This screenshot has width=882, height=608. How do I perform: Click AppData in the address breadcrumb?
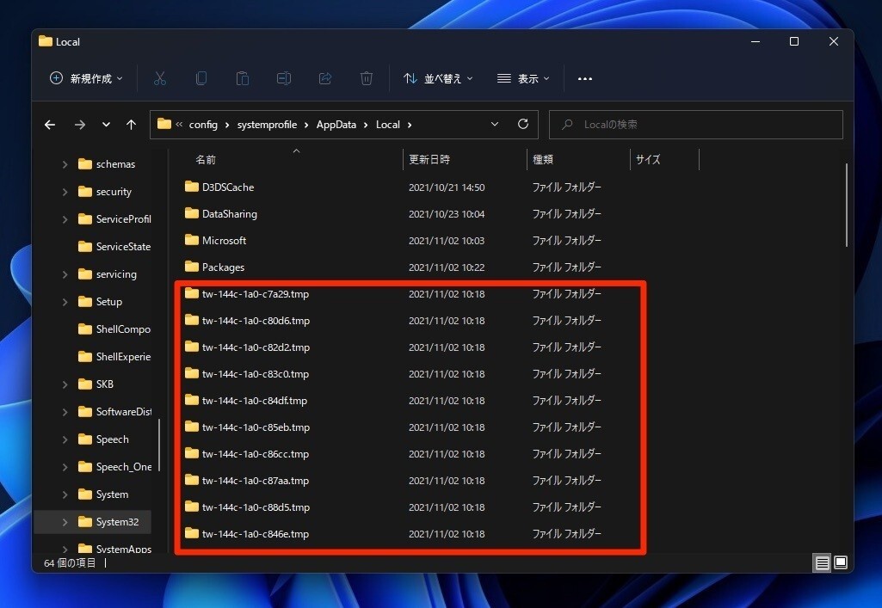[336, 125]
